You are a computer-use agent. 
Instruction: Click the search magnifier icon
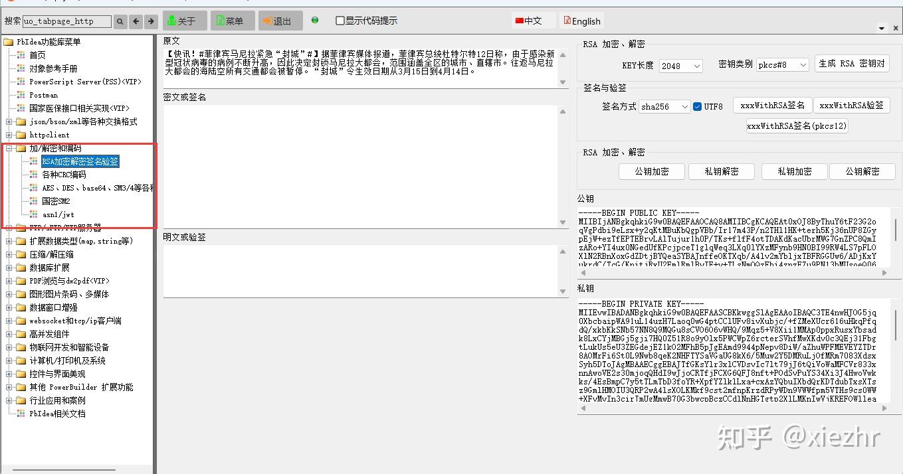[x=120, y=21]
